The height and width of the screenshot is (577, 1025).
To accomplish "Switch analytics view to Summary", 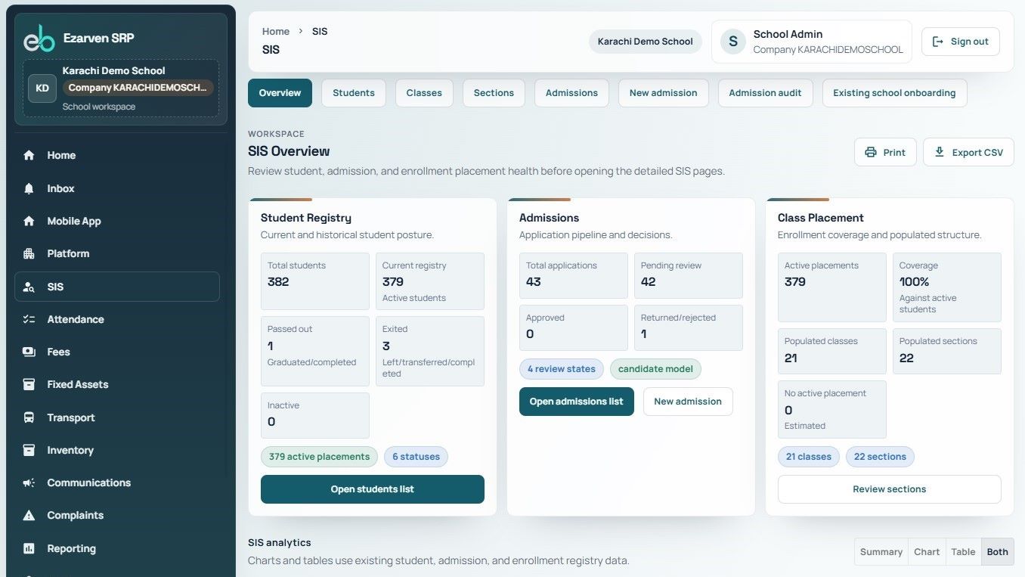I will click(x=881, y=551).
